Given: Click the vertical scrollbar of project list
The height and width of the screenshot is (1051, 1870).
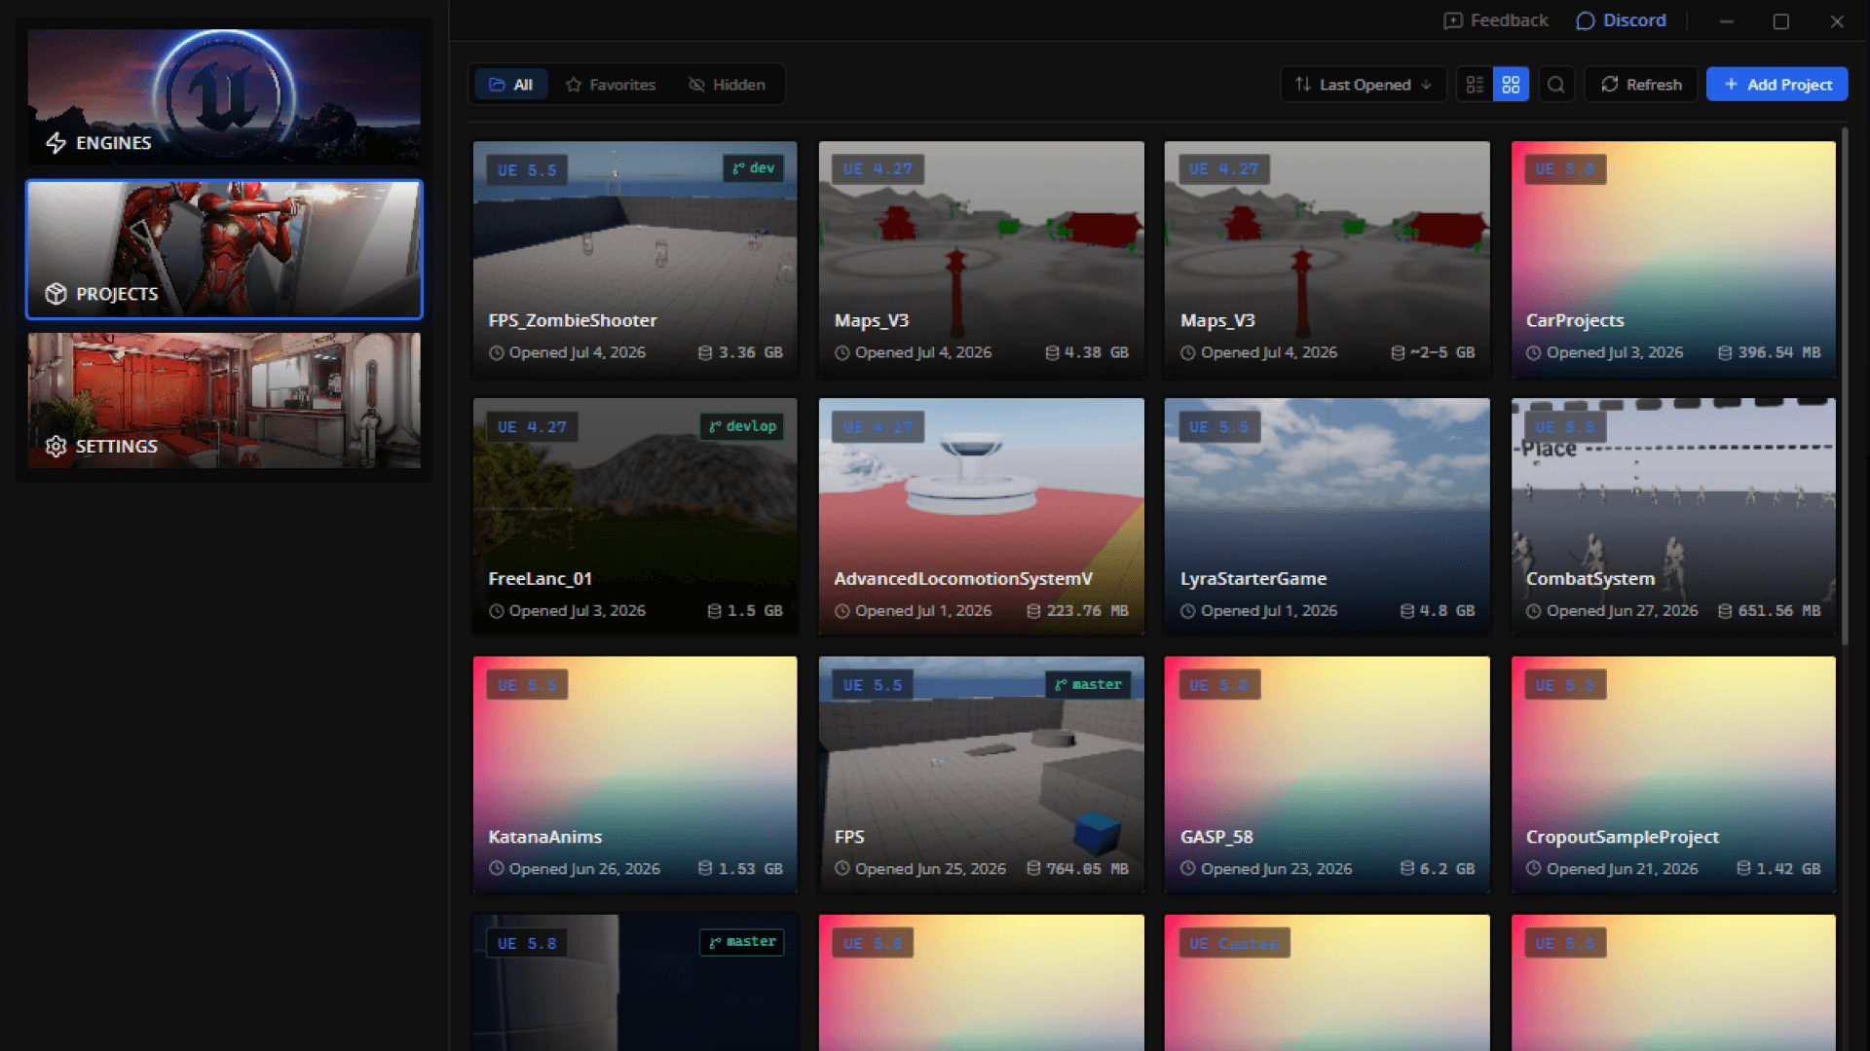Looking at the screenshot, I should pyautogui.click(x=1844, y=386).
